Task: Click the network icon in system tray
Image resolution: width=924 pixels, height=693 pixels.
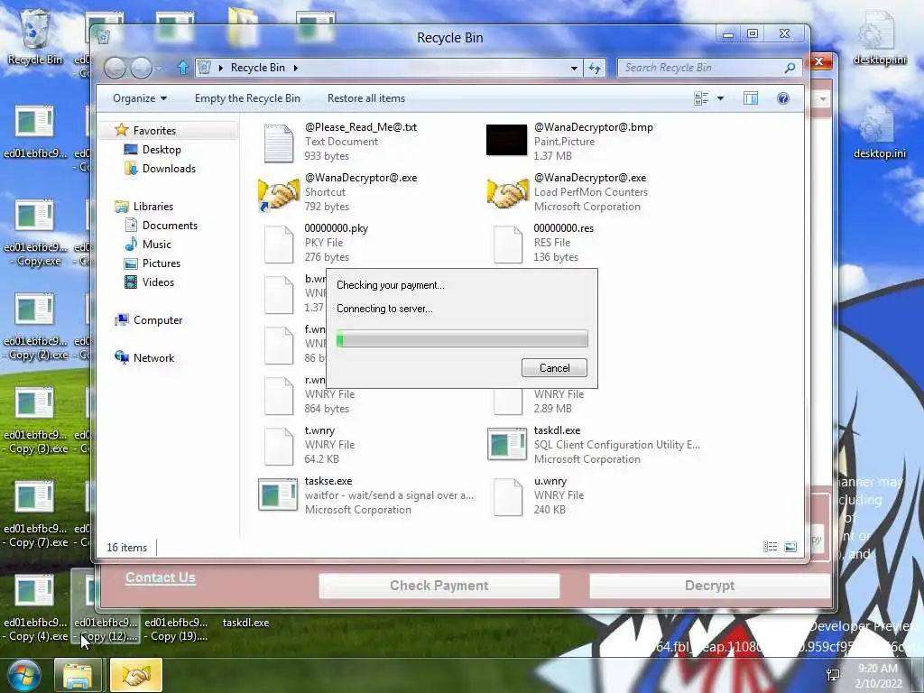Action: 833,675
